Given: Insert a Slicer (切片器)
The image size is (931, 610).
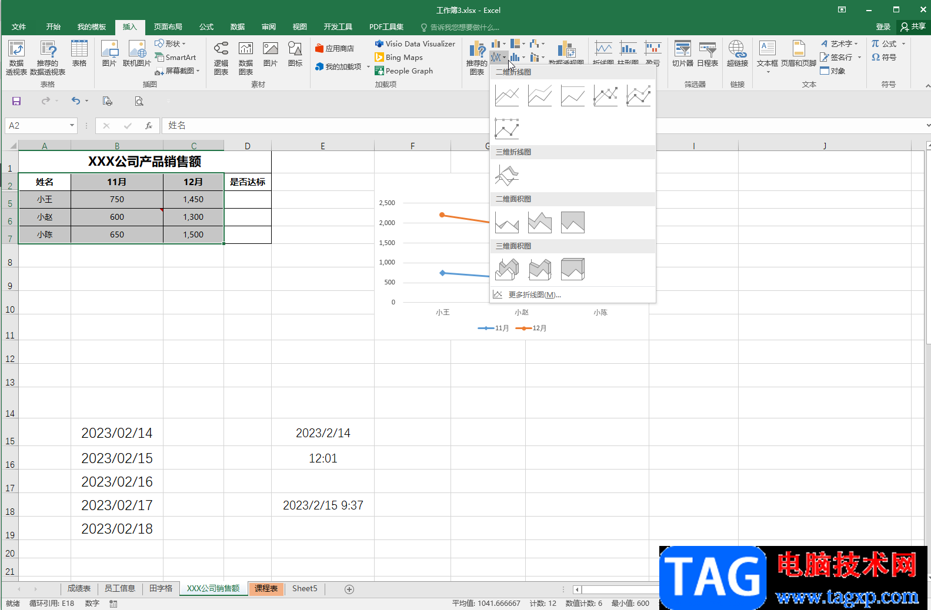Looking at the screenshot, I should pyautogui.click(x=683, y=53).
